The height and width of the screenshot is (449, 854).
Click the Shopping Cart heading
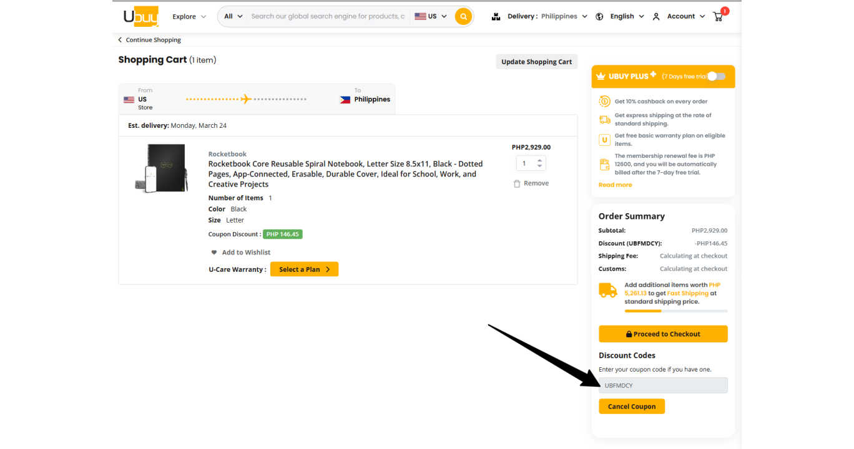point(152,60)
